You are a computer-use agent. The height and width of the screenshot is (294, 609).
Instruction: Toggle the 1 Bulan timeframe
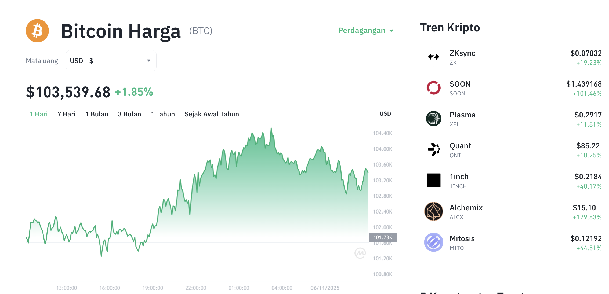97,114
